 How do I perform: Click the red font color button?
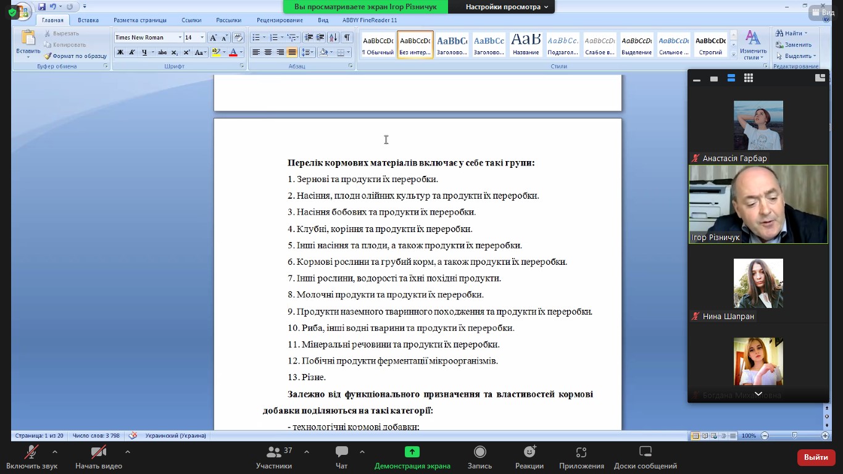pyautogui.click(x=233, y=52)
